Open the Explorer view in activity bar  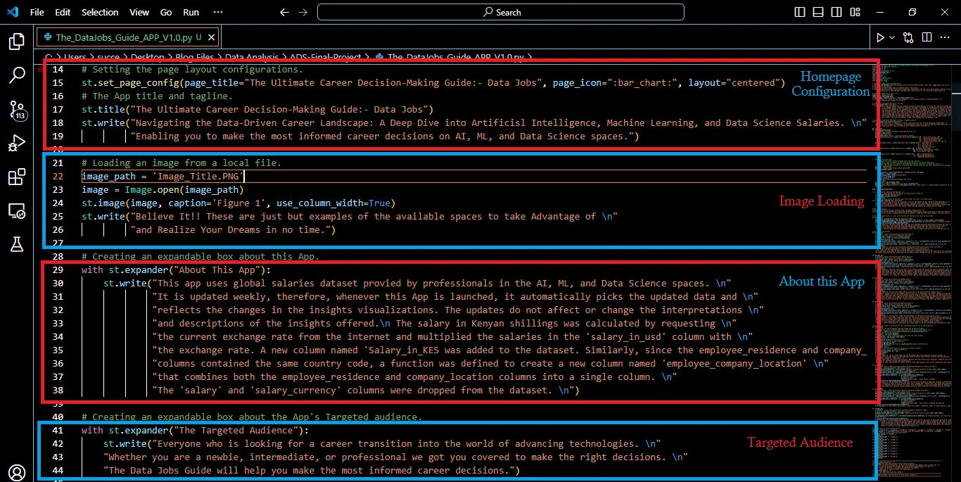pyautogui.click(x=16, y=42)
